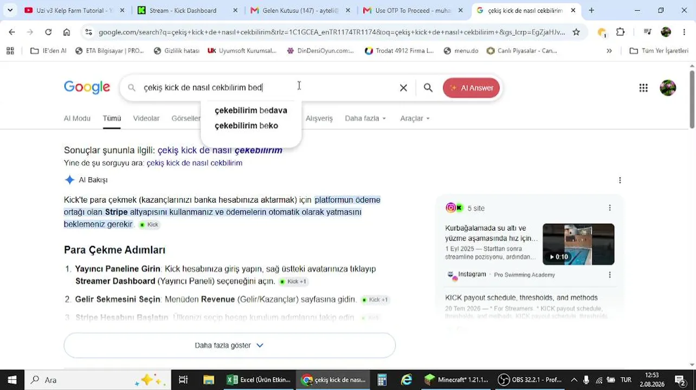Open KICK payout schedule result link
Image resolution: width=696 pixels, height=390 pixels.
pos(521,297)
